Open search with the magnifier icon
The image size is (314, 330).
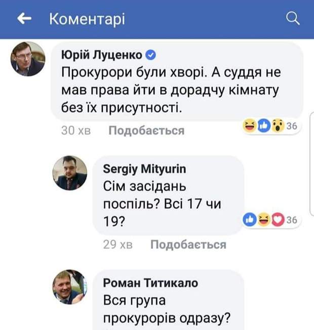(293, 19)
